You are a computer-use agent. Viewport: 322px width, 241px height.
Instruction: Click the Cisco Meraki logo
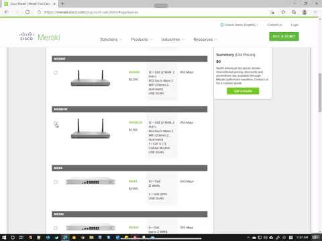click(40, 37)
